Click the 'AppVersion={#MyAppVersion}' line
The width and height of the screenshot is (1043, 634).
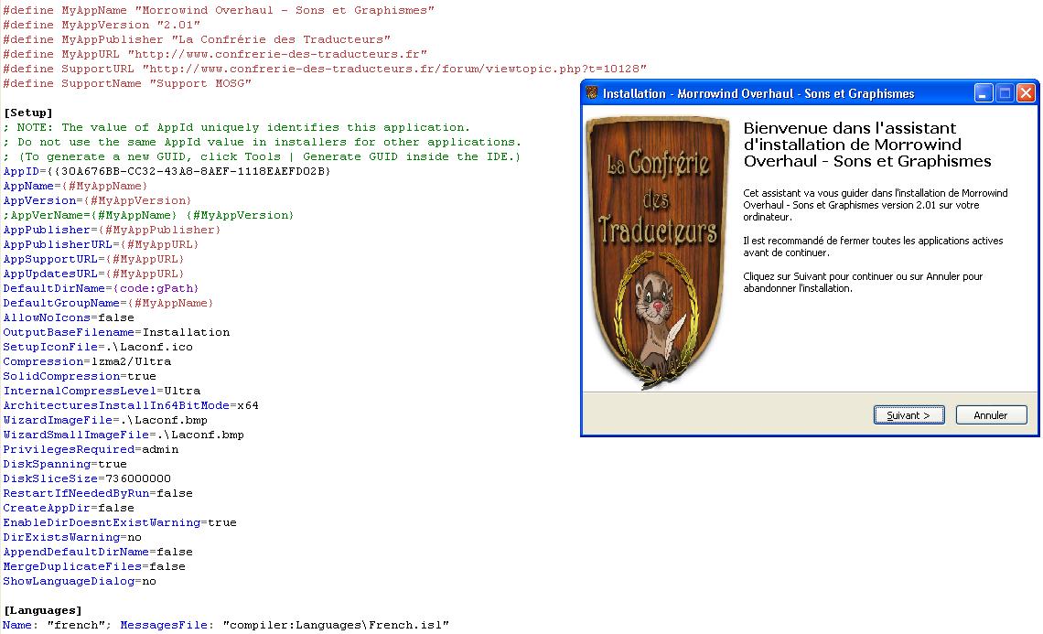tap(97, 200)
